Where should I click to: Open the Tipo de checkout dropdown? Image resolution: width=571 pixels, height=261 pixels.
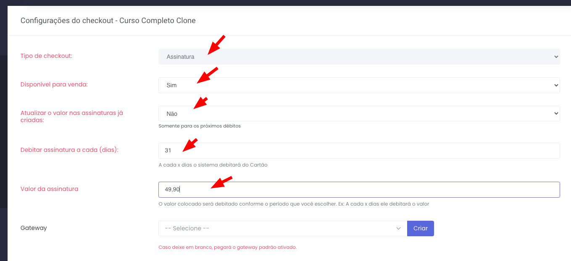point(358,57)
